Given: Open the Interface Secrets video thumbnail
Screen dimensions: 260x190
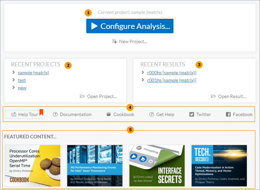Looking at the screenshot, I should [x=157, y=166].
